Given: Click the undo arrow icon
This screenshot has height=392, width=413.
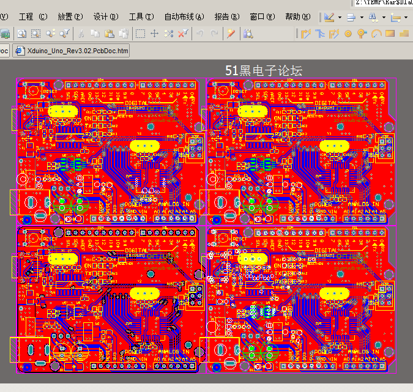Looking at the screenshot, I should click(200, 34).
